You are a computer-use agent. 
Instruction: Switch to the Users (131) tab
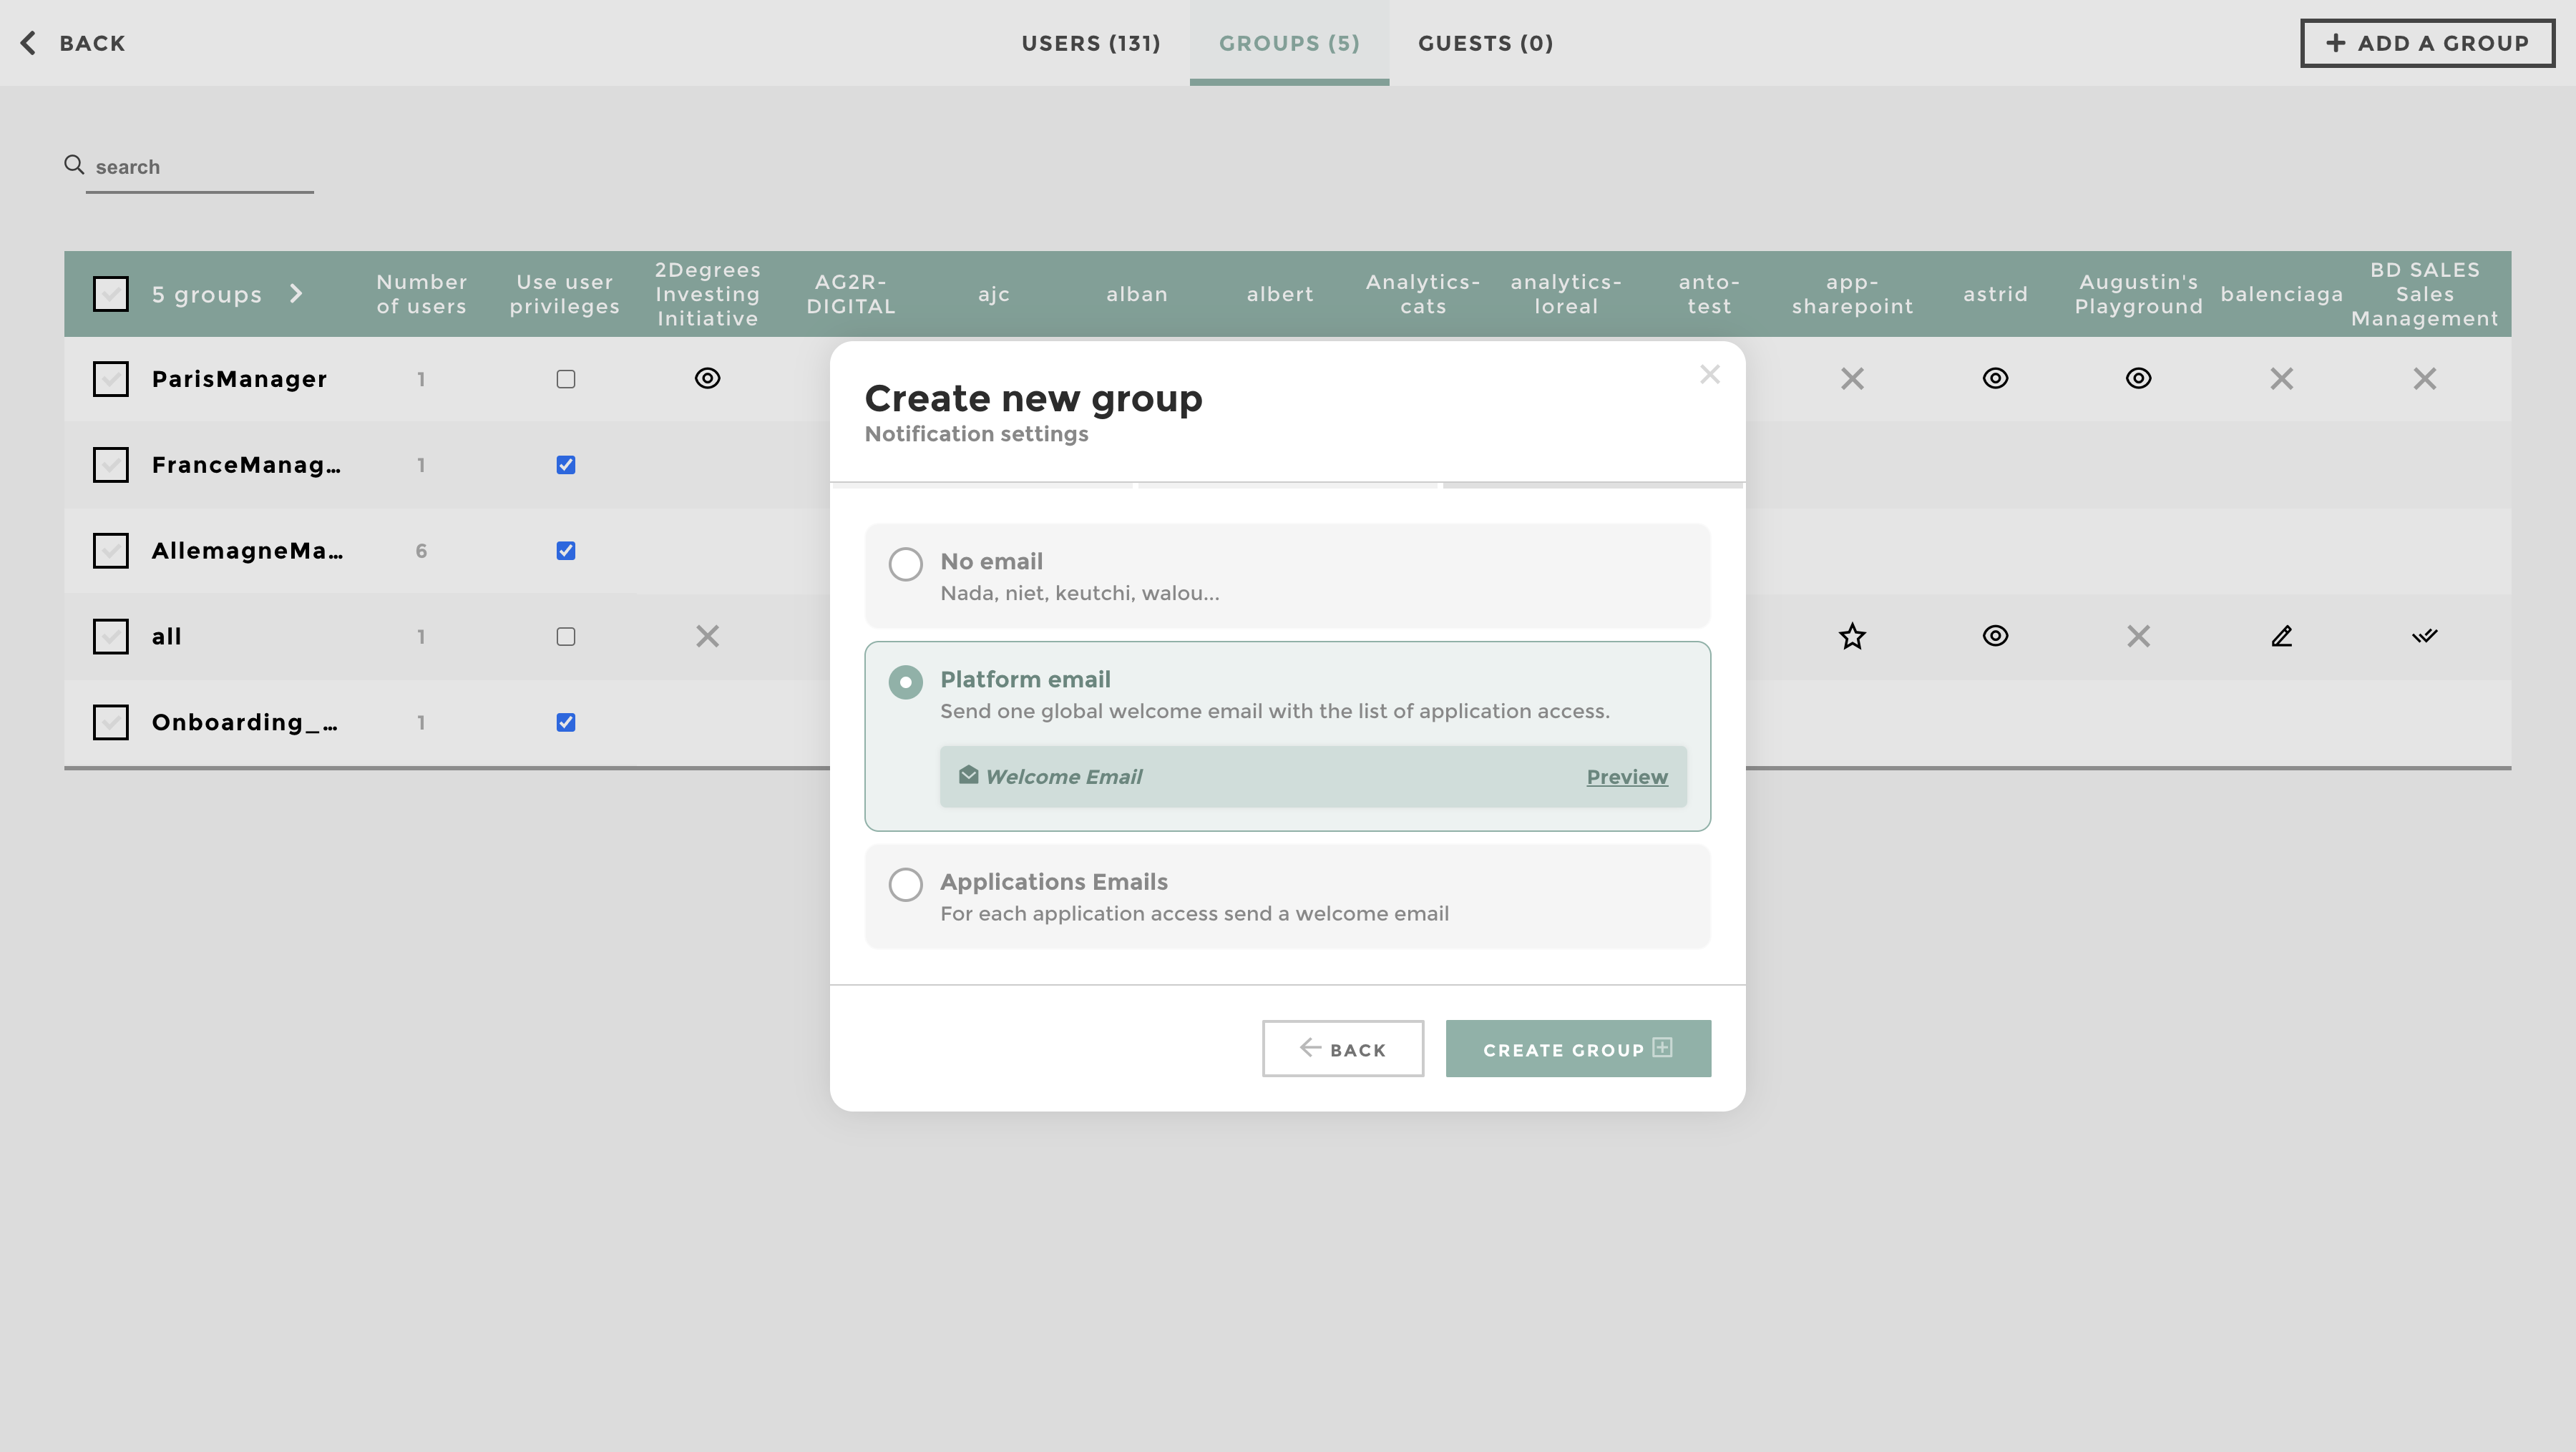1090,43
